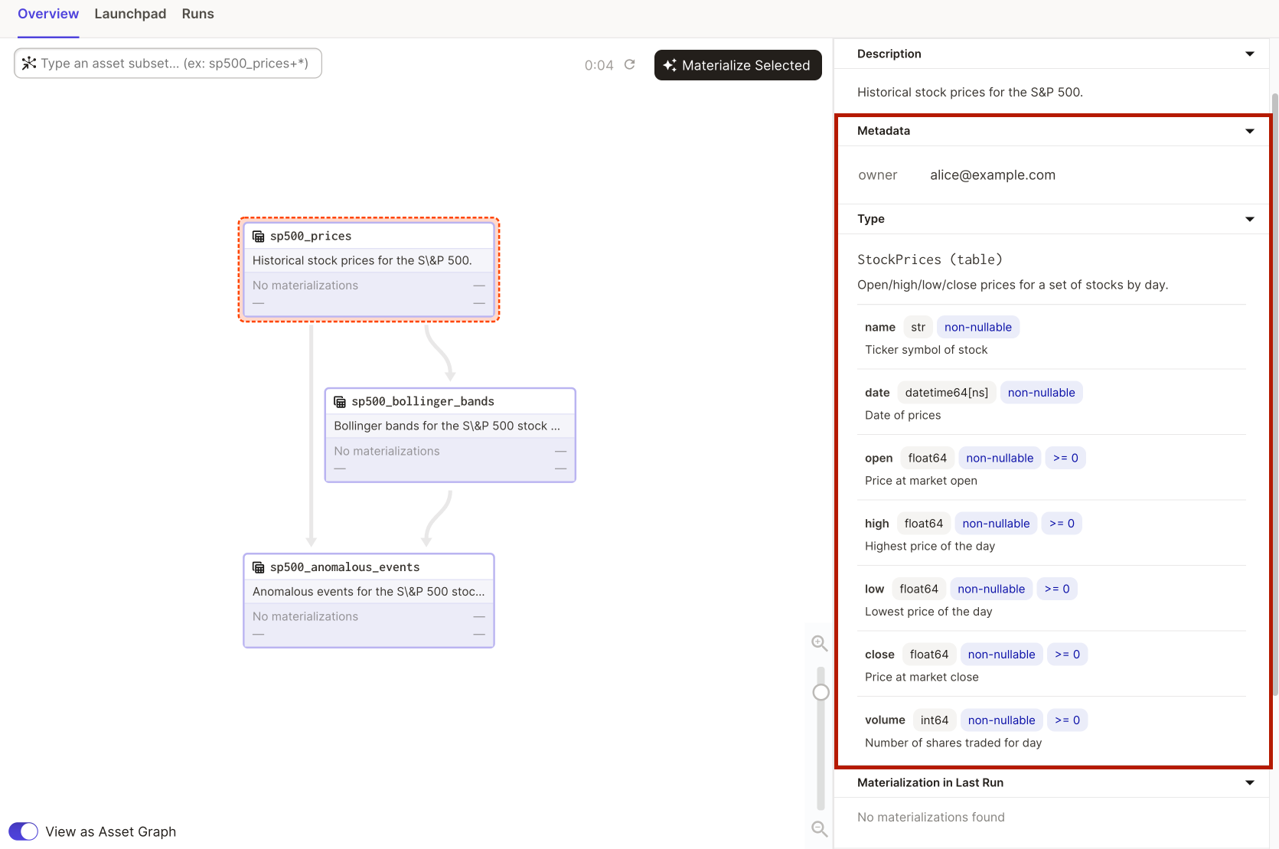Toggle View as Asset Graph switch
The image size is (1279, 849).
pos(23,831)
